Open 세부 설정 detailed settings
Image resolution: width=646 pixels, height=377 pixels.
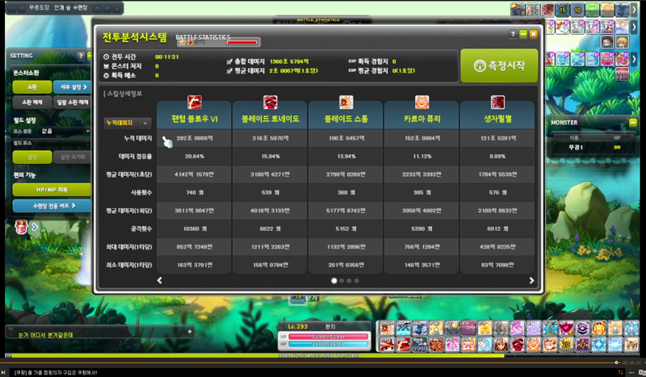click(x=73, y=87)
